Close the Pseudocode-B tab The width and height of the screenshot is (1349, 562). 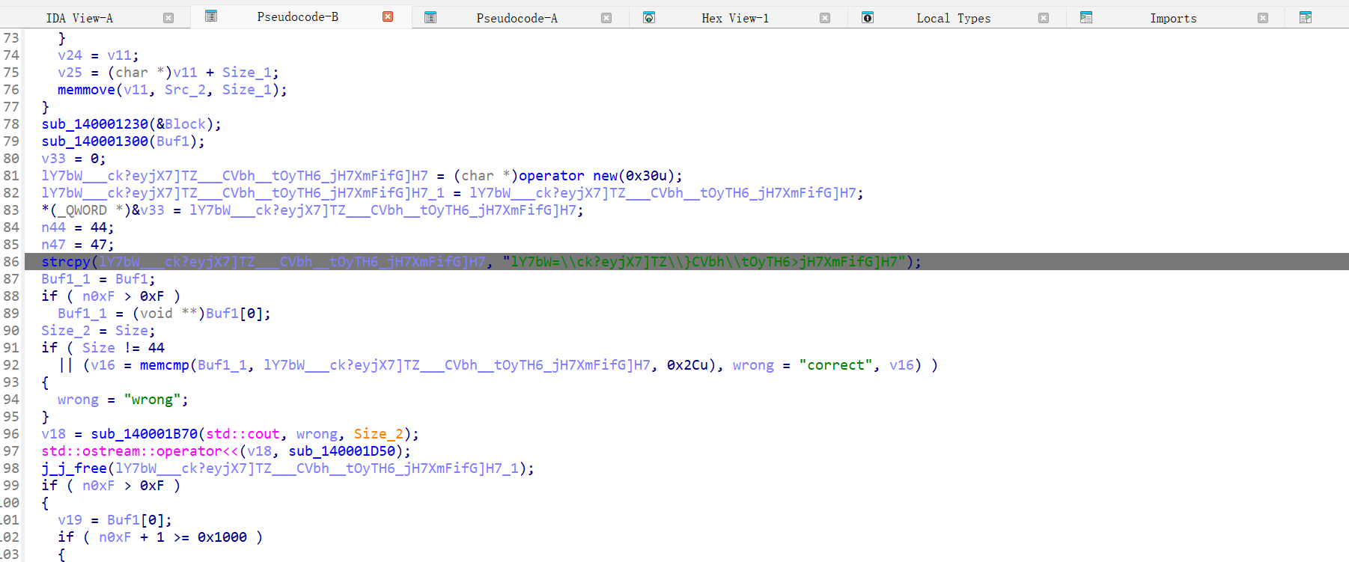pyautogui.click(x=388, y=16)
